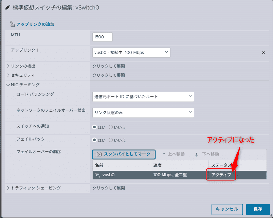273x218 pixels.
Task: Click the キャンセル button
Action: click(227, 209)
